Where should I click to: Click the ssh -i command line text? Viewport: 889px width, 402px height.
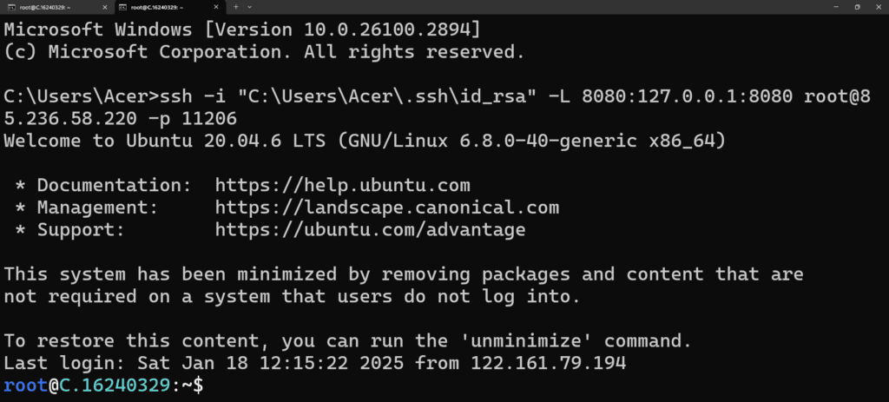tap(437, 108)
